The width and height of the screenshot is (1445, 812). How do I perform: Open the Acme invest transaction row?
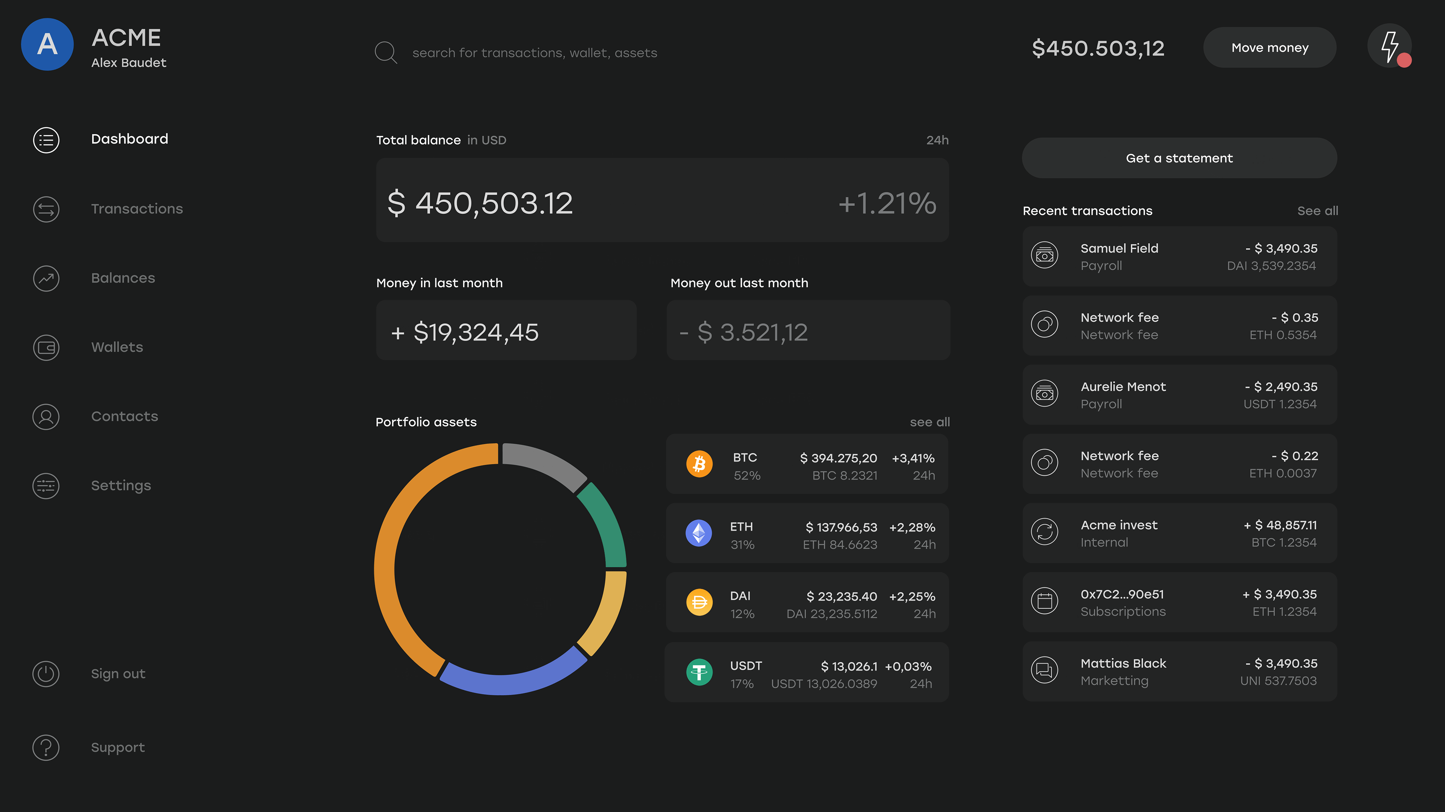click(x=1179, y=533)
